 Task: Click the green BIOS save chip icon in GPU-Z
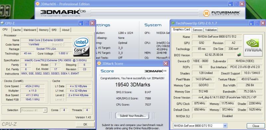tap(239, 55)
